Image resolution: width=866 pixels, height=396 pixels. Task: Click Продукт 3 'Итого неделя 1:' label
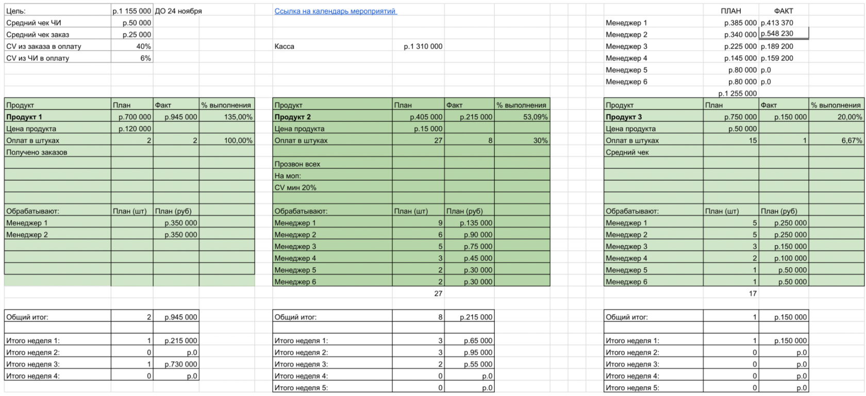[654, 340]
